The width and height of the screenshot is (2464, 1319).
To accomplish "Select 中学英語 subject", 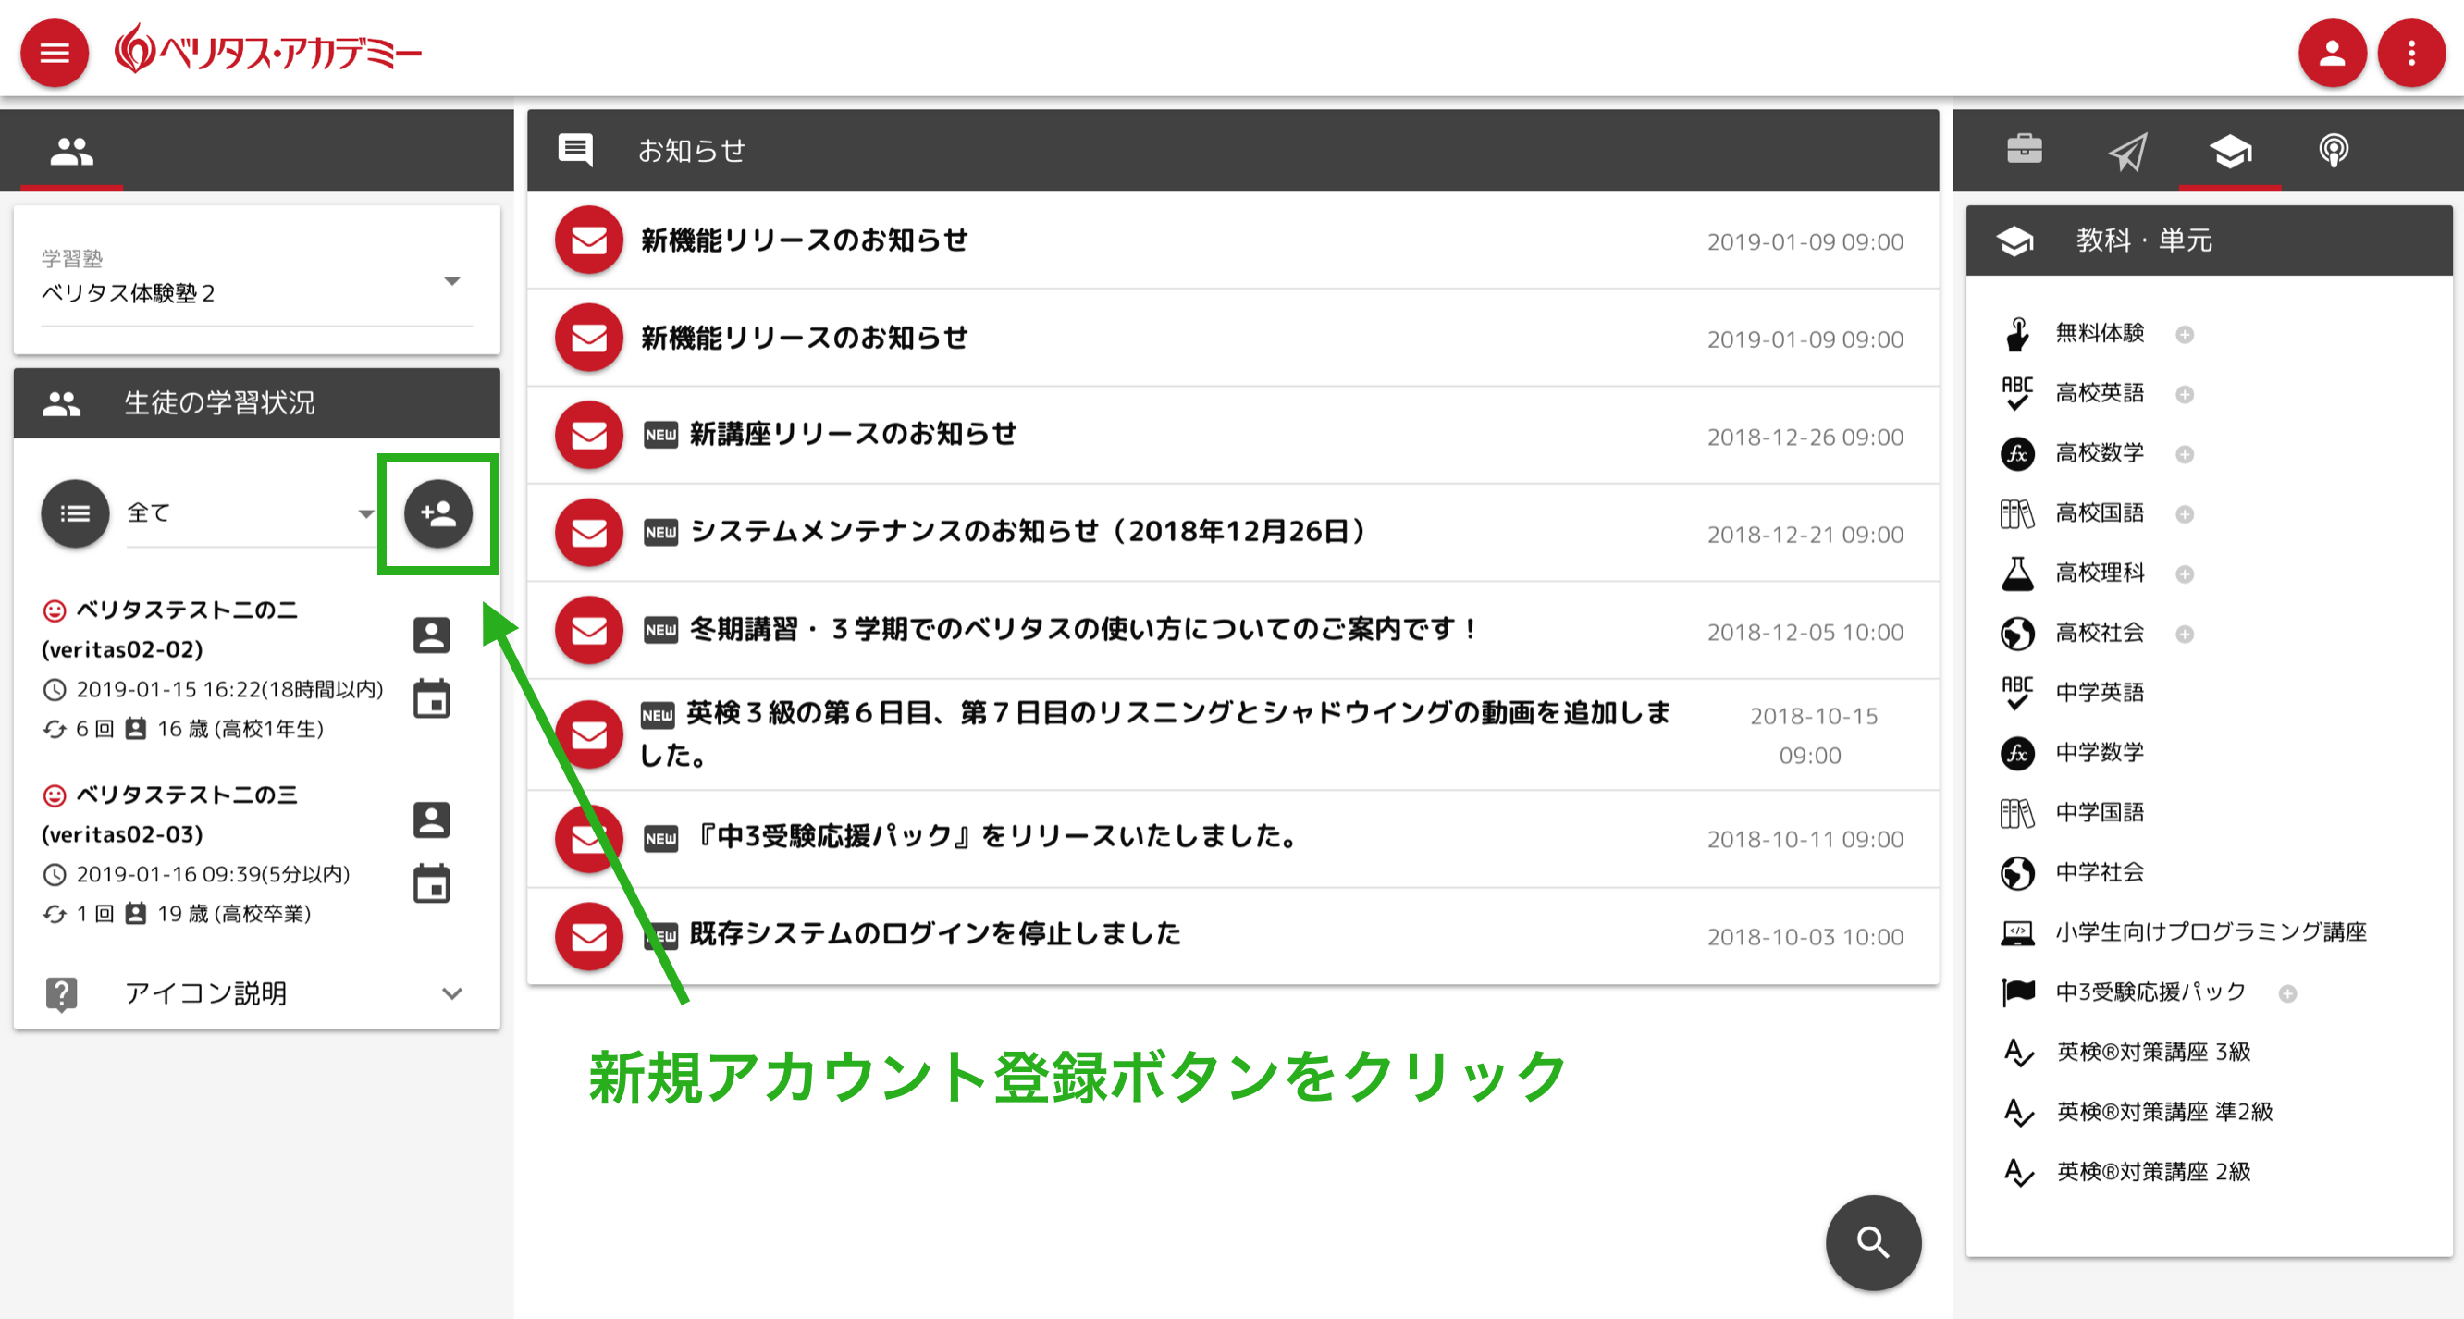I will click(x=2100, y=693).
